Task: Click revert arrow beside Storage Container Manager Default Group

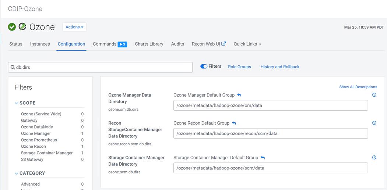Action: [263, 158]
